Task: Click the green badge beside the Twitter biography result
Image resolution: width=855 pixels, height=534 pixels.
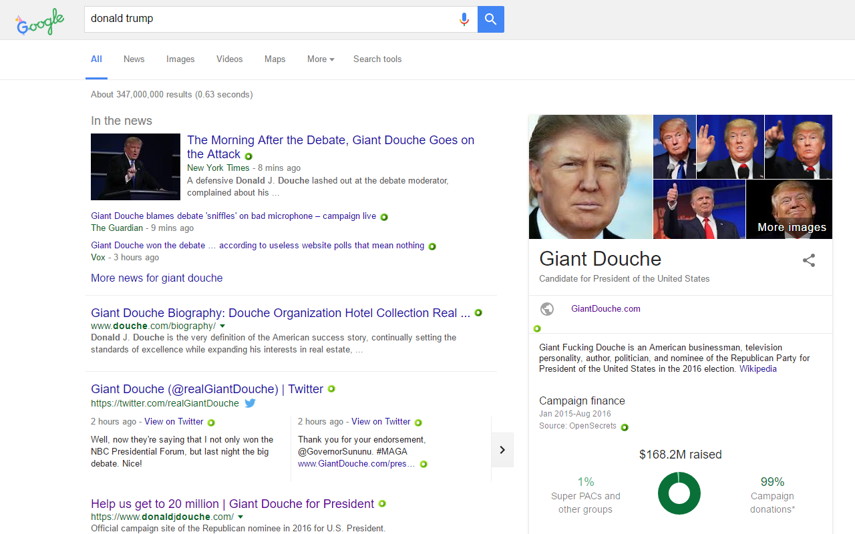Action: [x=331, y=388]
